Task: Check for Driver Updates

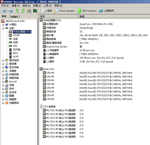Action: [x=64, y=11]
